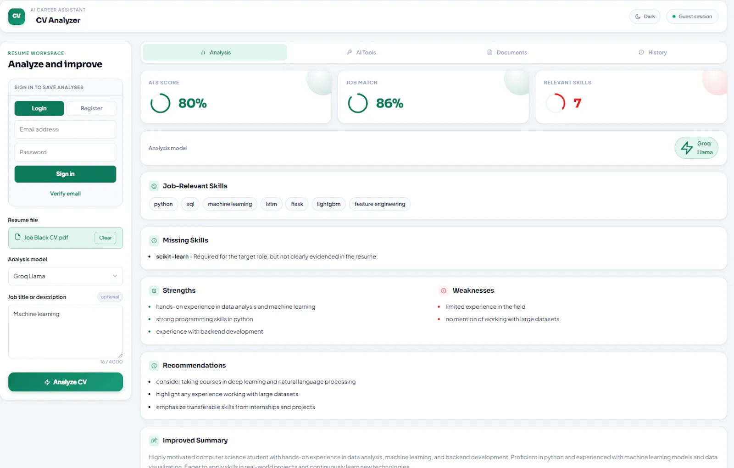
Task: Click the Verify email link
Action: [65, 194]
